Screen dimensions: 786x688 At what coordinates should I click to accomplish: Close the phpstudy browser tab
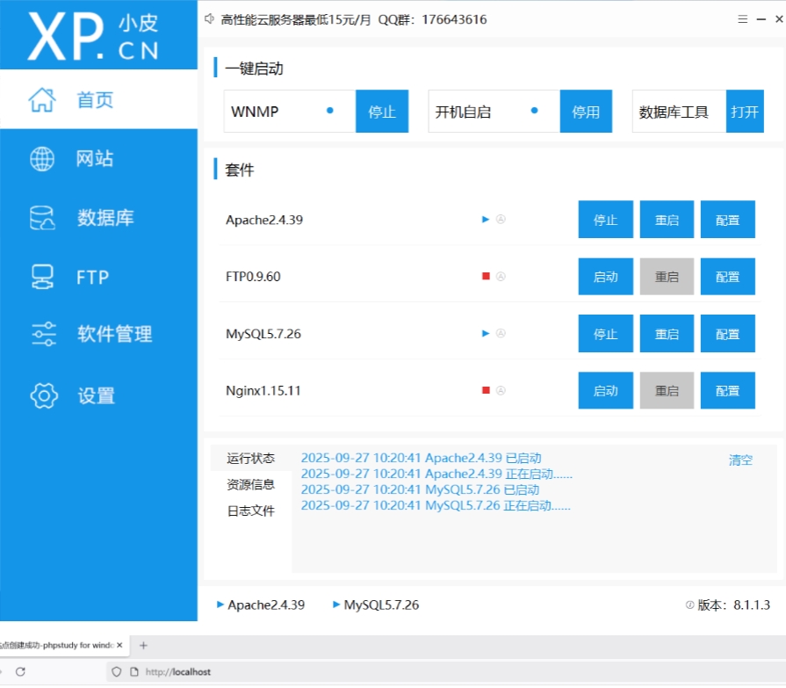[119, 645]
